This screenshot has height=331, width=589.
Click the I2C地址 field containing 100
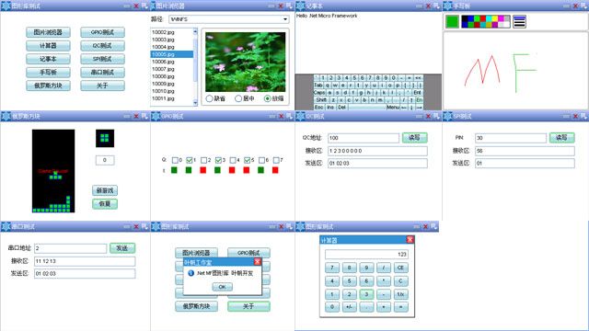(x=364, y=138)
